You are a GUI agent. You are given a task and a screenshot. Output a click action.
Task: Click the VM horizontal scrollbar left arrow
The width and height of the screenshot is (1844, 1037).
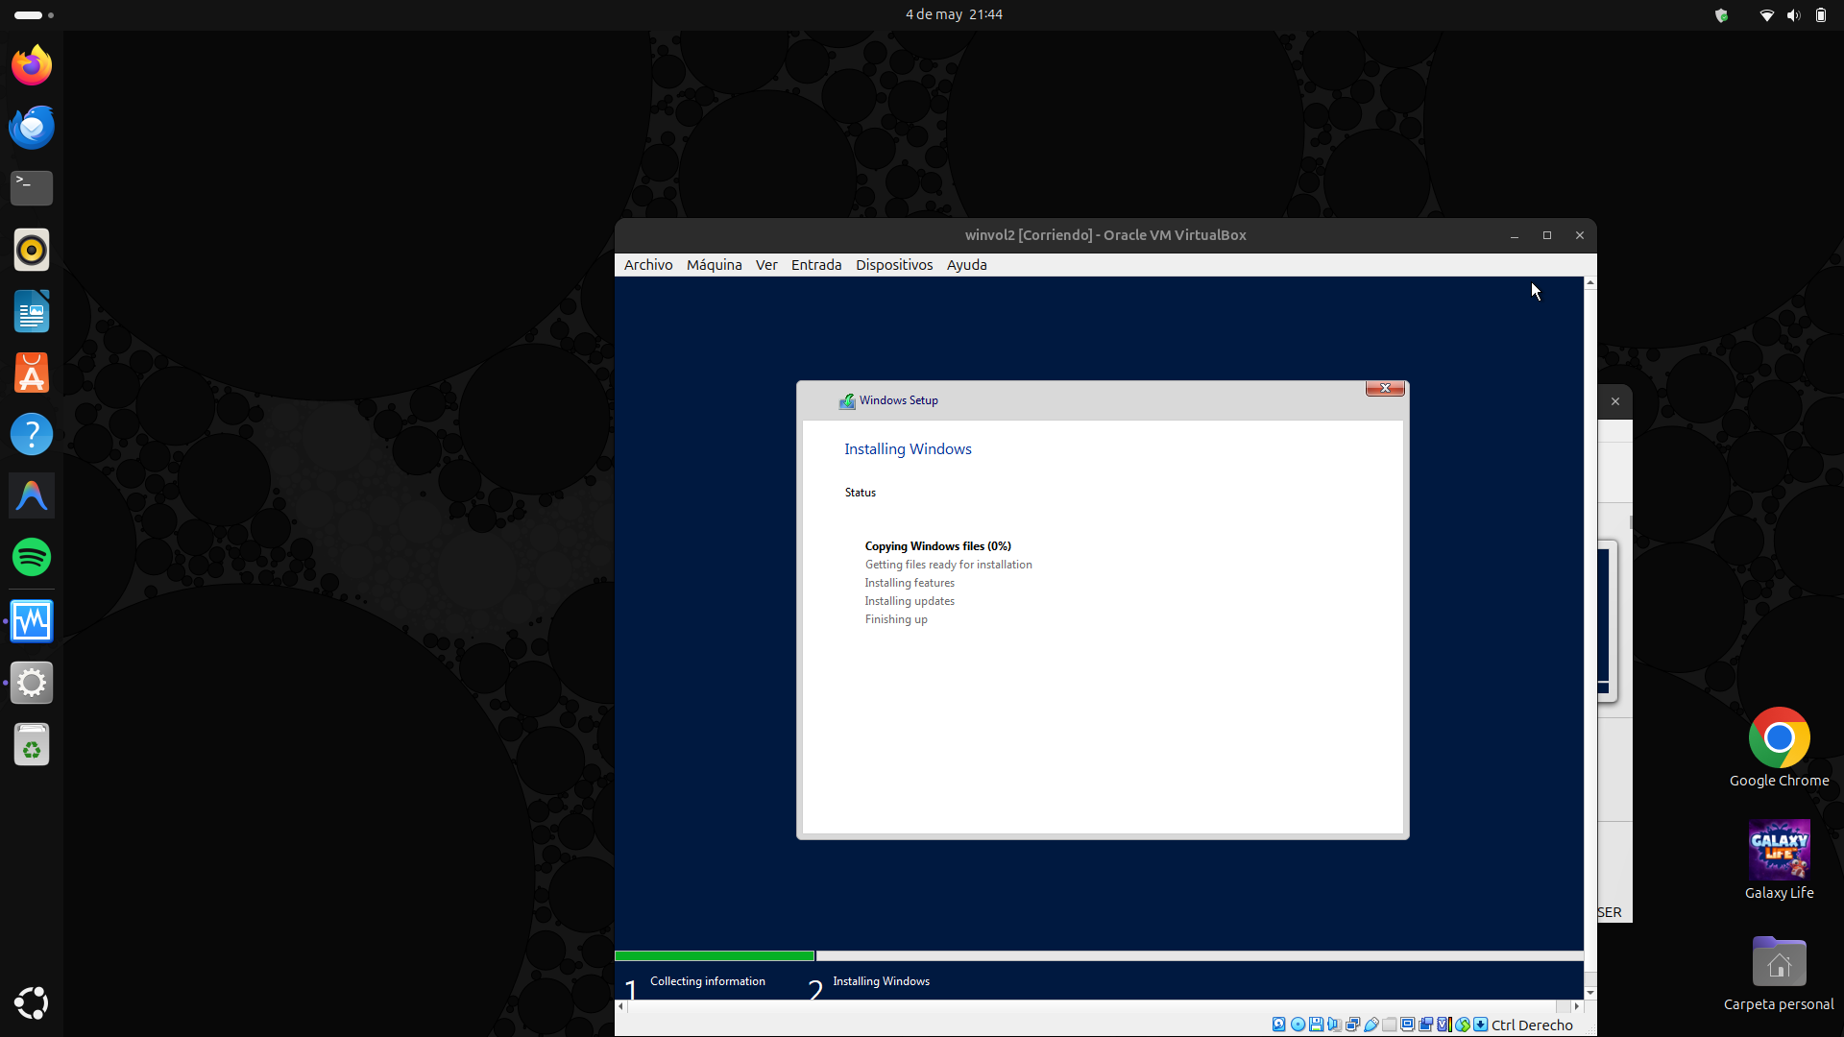[x=620, y=1006]
